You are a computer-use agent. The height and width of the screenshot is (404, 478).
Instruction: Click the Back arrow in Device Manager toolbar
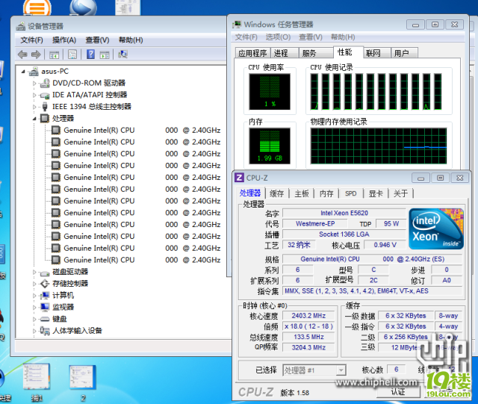coord(22,55)
